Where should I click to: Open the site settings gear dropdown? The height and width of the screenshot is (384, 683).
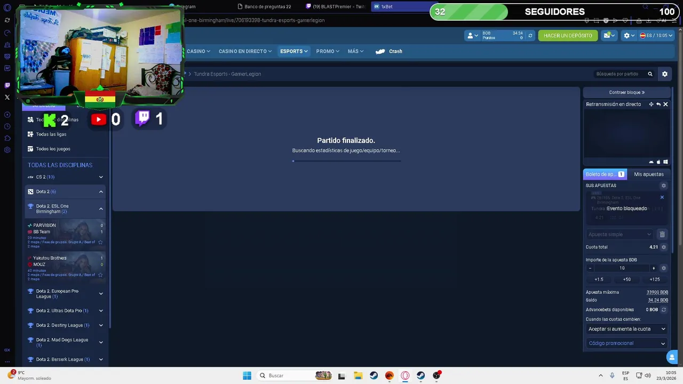pos(629,36)
